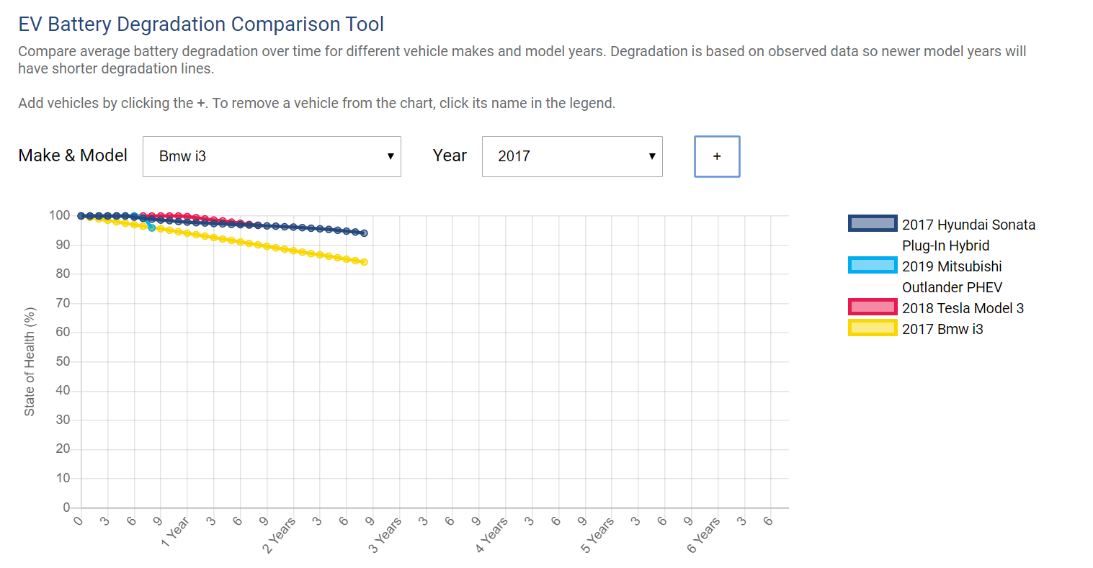The height and width of the screenshot is (568, 1093).
Task: Open the Year dropdown showing 2017
Action: tap(572, 156)
